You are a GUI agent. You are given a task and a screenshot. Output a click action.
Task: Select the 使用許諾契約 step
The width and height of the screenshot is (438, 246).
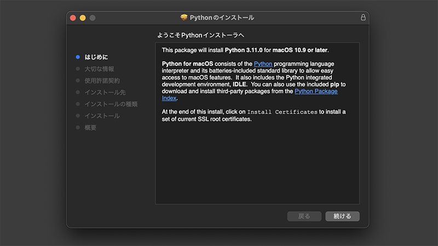pyautogui.click(x=102, y=80)
